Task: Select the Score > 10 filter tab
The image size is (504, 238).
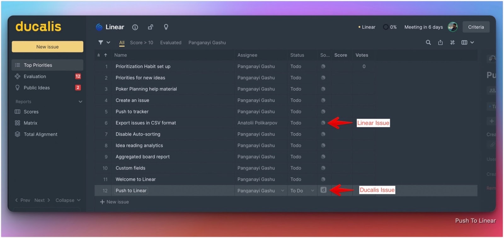Action: click(141, 43)
